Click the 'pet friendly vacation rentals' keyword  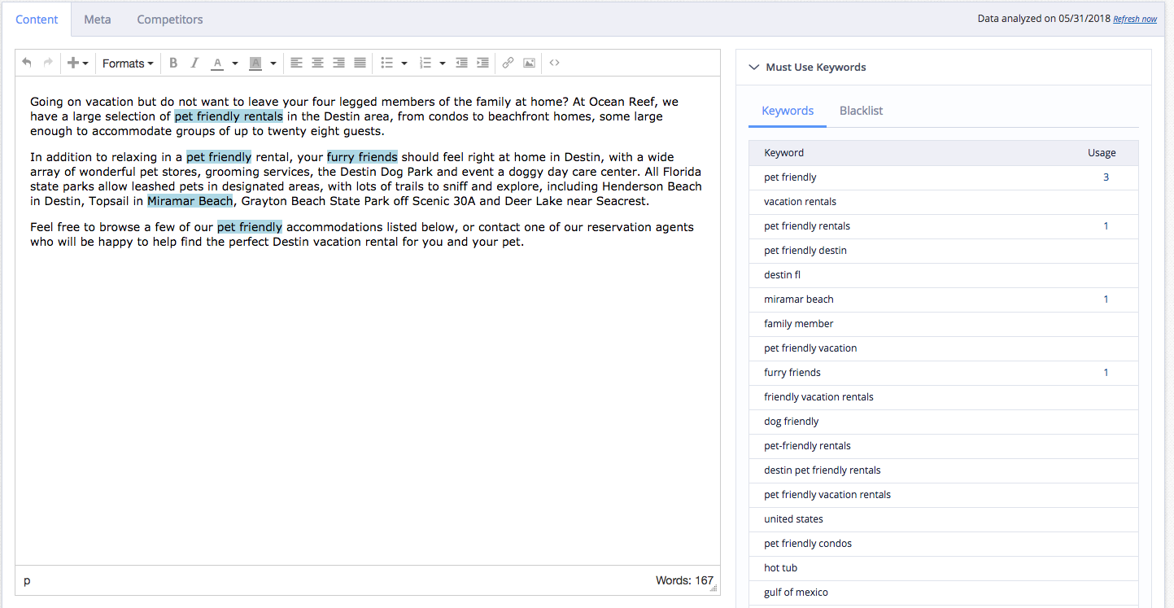pyautogui.click(x=827, y=495)
